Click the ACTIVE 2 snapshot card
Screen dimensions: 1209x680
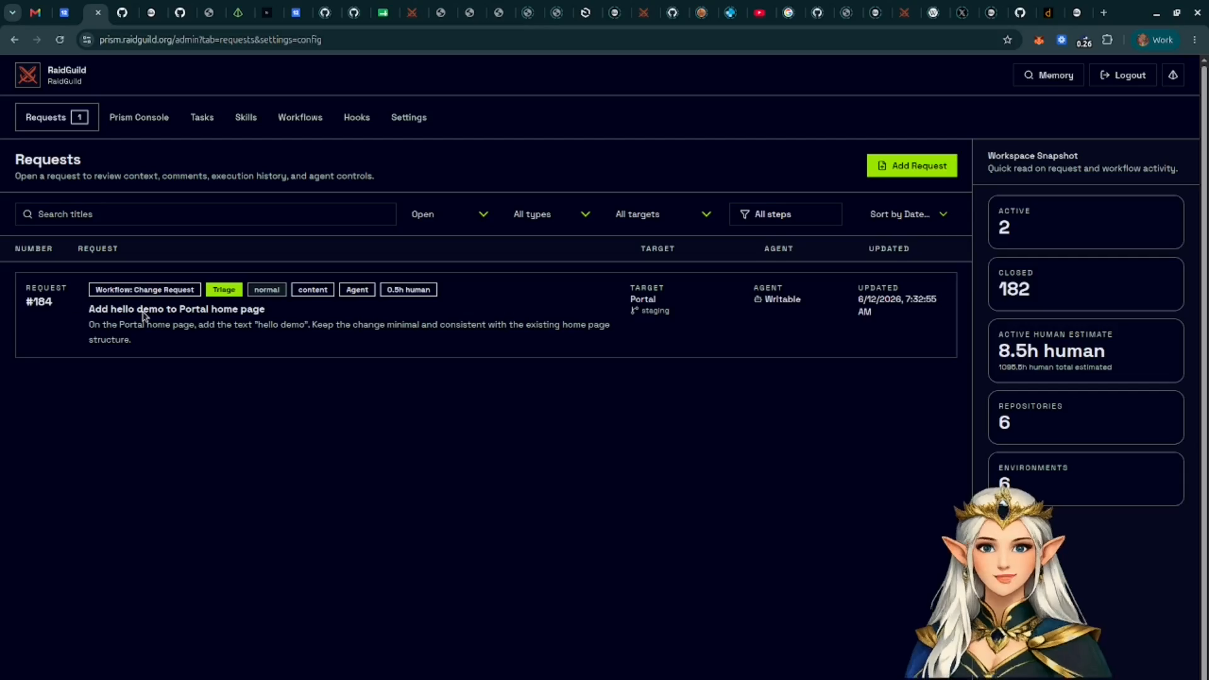1086,222
